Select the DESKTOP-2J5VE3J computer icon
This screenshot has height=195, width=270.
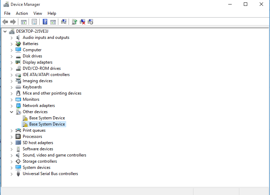pyautogui.click(x=12, y=31)
